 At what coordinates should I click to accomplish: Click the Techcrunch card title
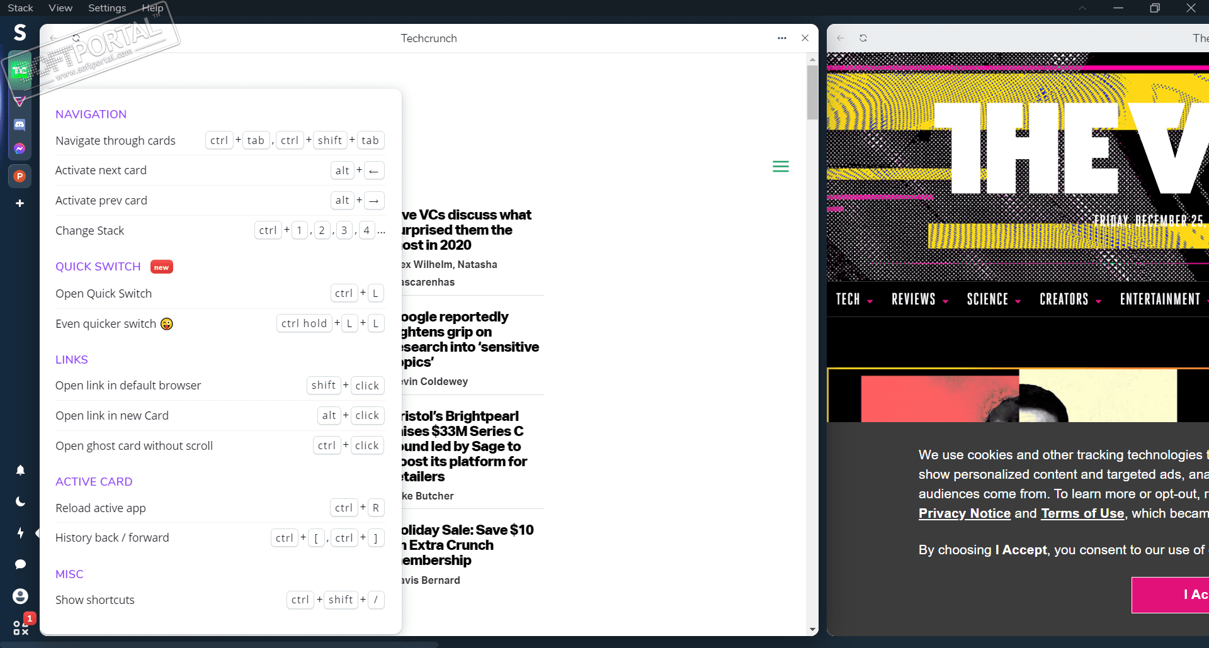429,38
